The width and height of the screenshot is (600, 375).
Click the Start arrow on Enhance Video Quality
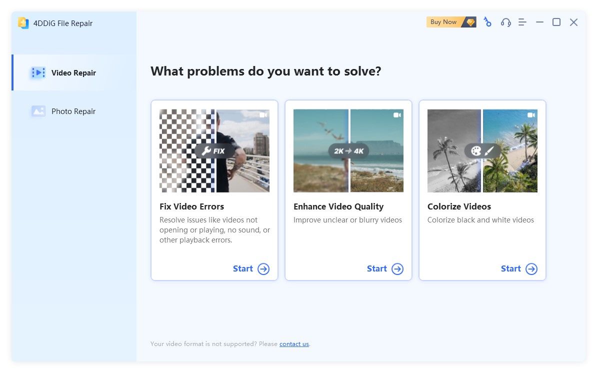398,268
